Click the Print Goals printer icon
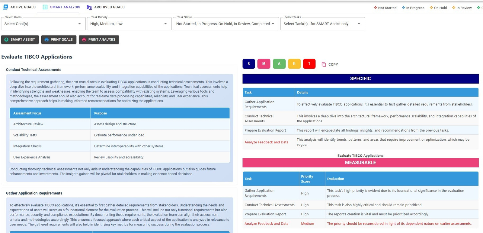Image resolution: width=483 pixels, height=233 pixels. point(46,40)
